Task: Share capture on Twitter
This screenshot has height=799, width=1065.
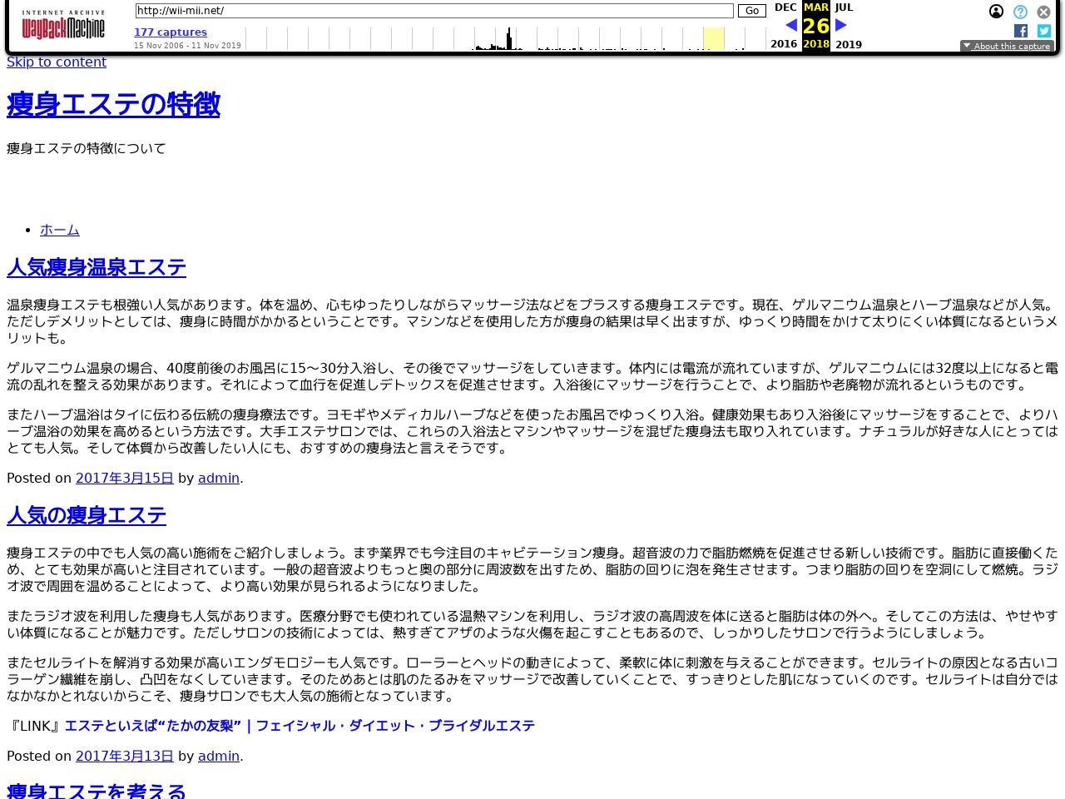Action: [1044, 31]
